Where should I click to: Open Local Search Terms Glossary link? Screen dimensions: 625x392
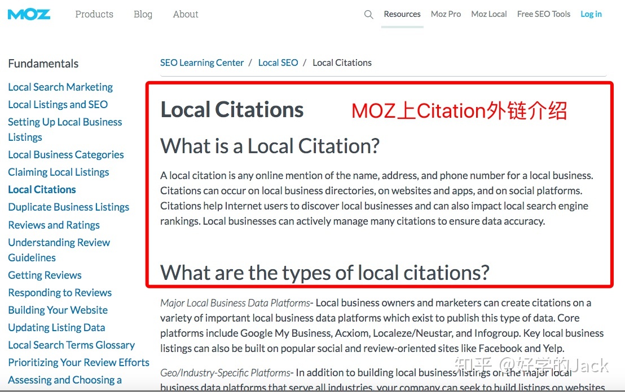click(71, 345)
